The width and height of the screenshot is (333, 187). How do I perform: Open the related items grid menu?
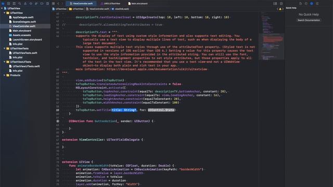(53, 4)
